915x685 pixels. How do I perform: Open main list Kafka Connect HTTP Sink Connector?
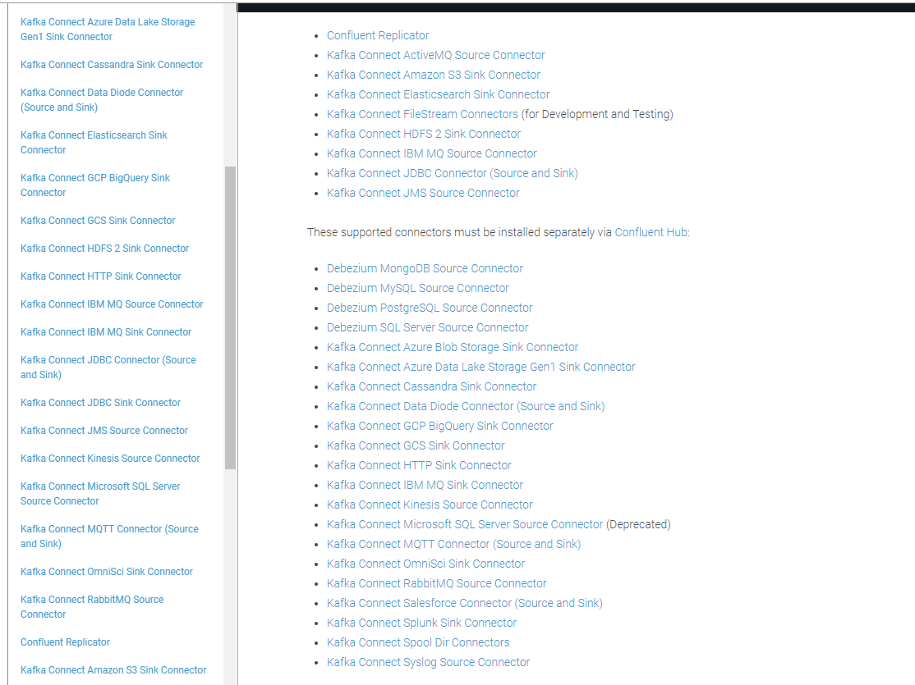click(419, 466)
